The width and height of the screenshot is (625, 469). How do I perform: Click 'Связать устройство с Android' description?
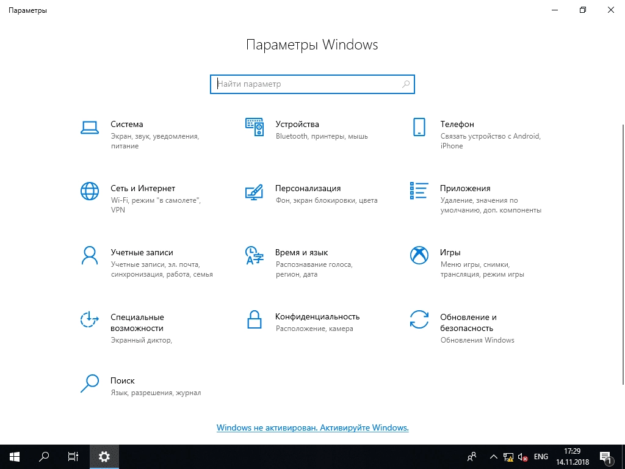491,141
